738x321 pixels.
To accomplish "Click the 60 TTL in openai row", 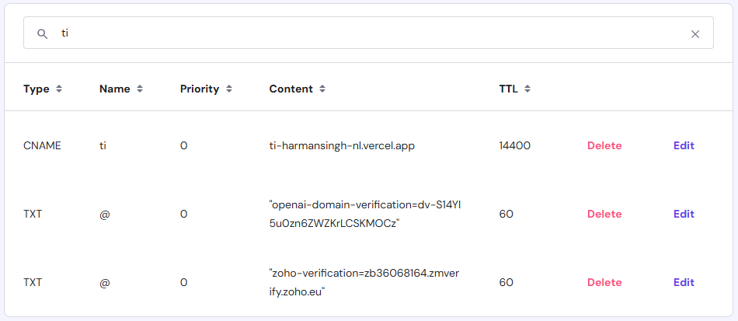I will (x=506, y=215).
